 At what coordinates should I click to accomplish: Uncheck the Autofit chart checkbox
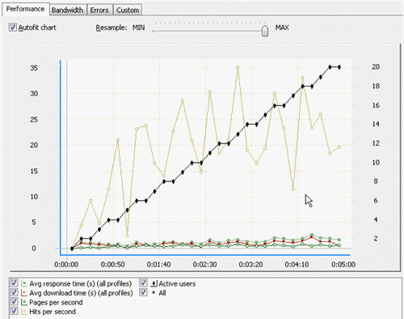tap(13, 28)
